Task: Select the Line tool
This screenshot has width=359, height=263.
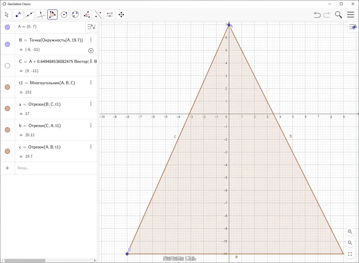Action: click(x=30, y=15)
